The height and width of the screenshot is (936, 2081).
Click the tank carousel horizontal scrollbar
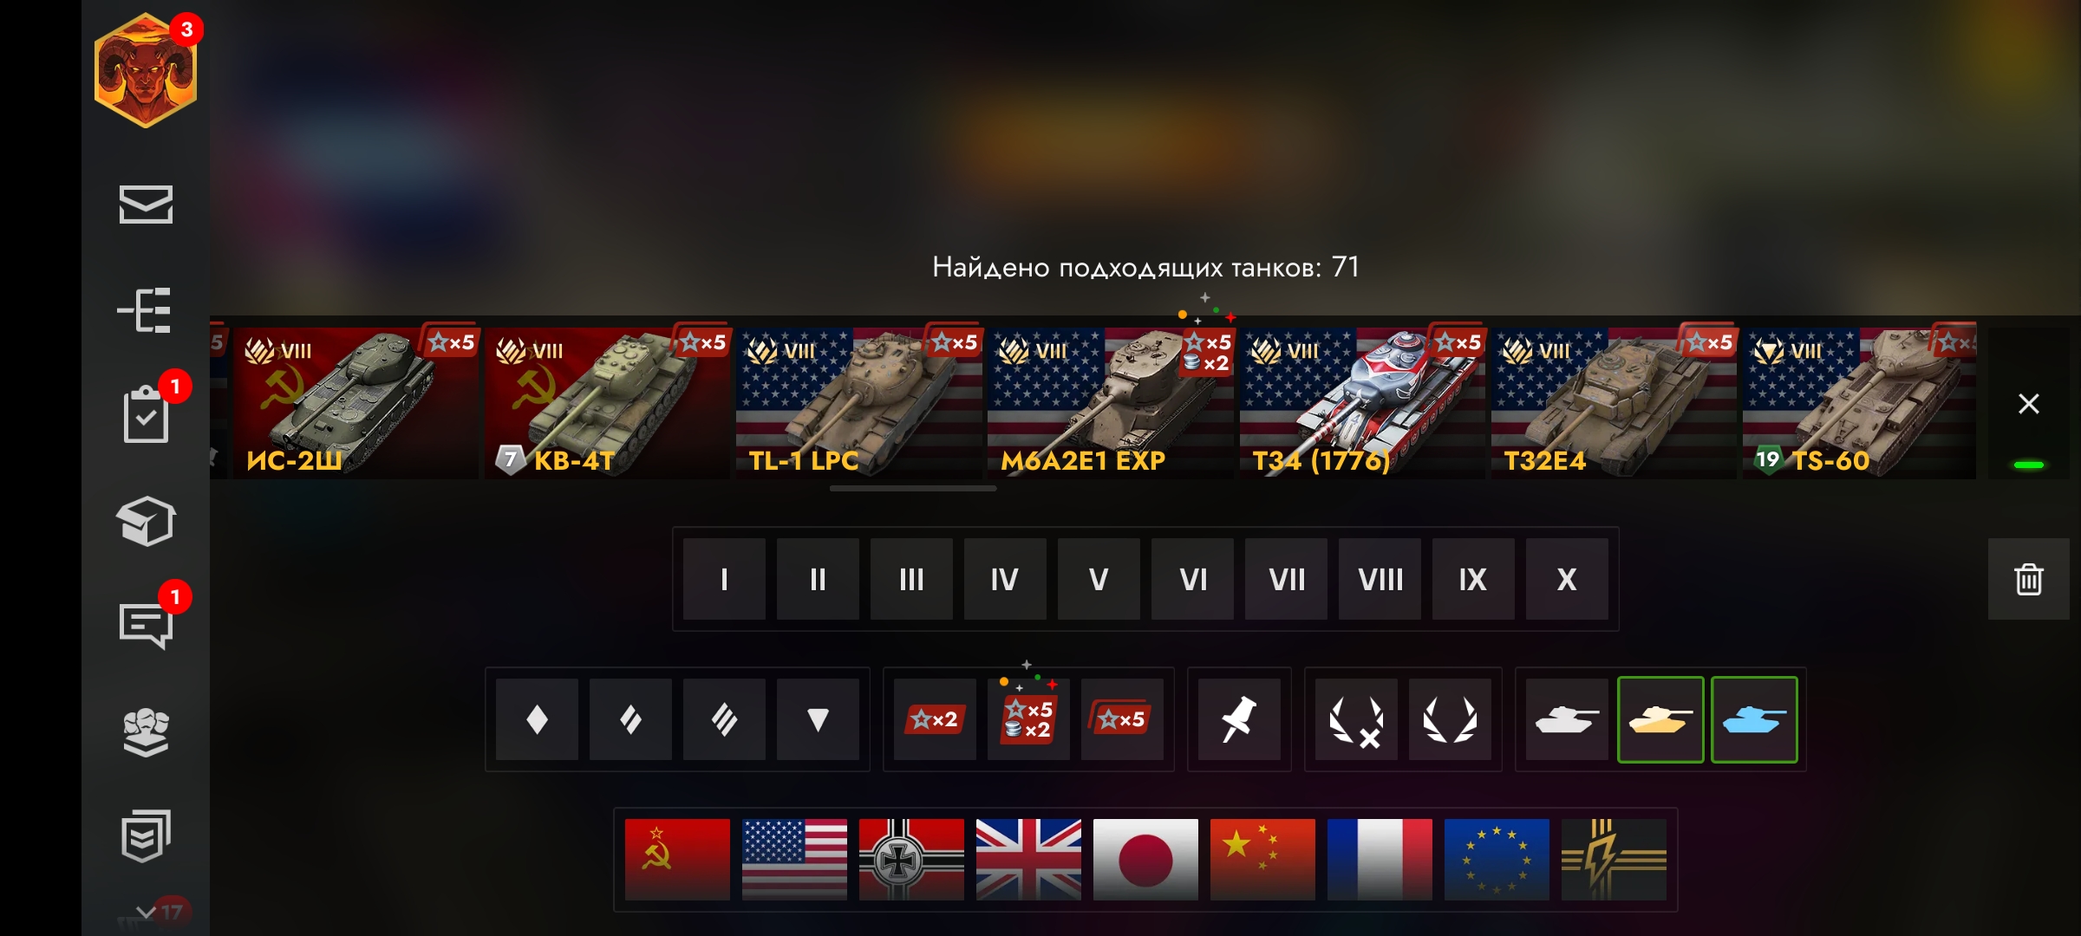(912, 489)
